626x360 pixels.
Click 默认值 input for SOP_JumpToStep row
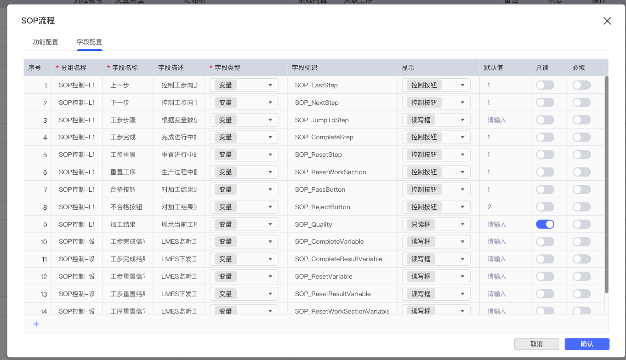pyautogui.click(x=503, y=120)
